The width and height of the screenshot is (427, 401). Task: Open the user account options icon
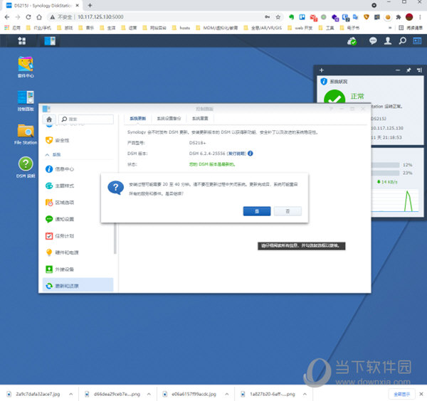(388, 41)
